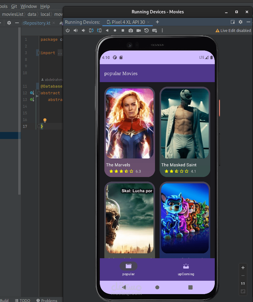Open the TODO tool window
The width and height of the screenshot is (253, 302).
[23, 300]
